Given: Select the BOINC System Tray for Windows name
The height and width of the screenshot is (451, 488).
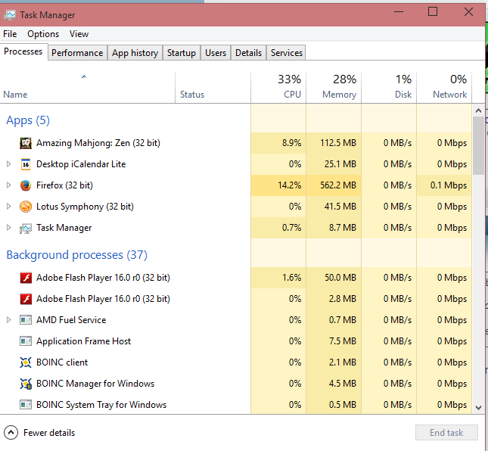Looking at the screenshot, I should coord(101,405).
